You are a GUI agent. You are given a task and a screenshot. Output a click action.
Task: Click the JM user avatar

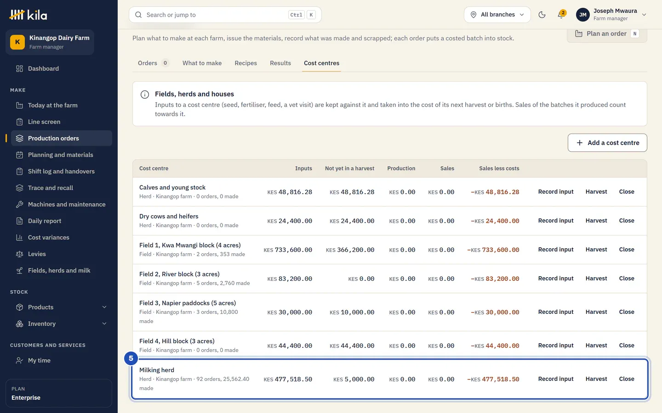click(583, 15)
